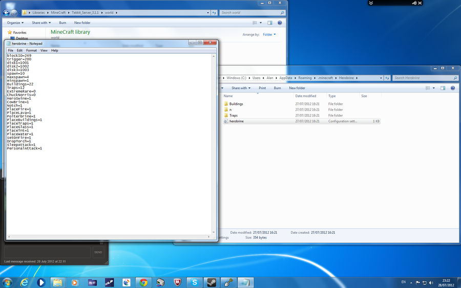Open Share with dropdown in the Herobrine window

click(241, 88)
